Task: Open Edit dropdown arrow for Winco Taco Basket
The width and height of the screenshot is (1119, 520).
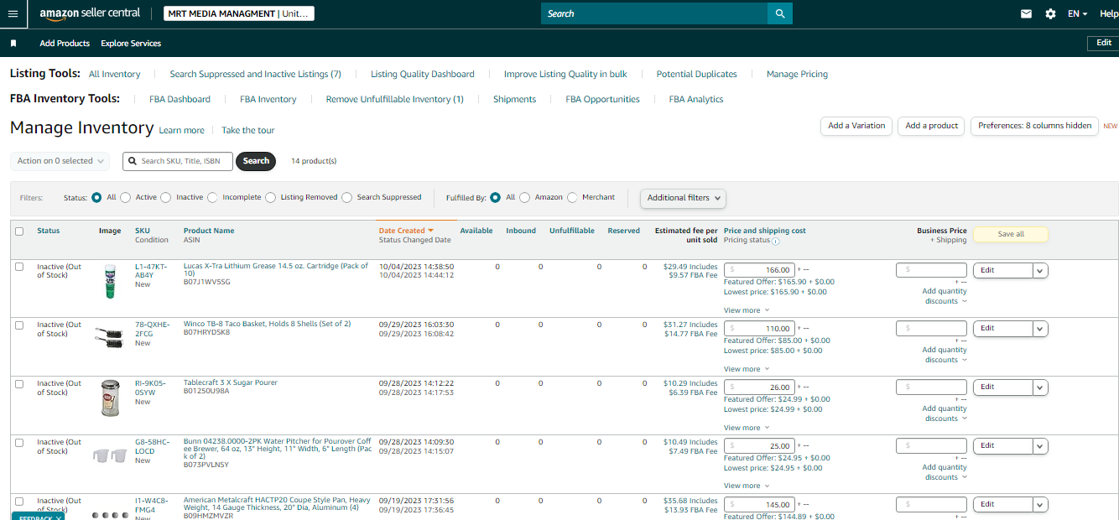Action: click(1040, 329)
